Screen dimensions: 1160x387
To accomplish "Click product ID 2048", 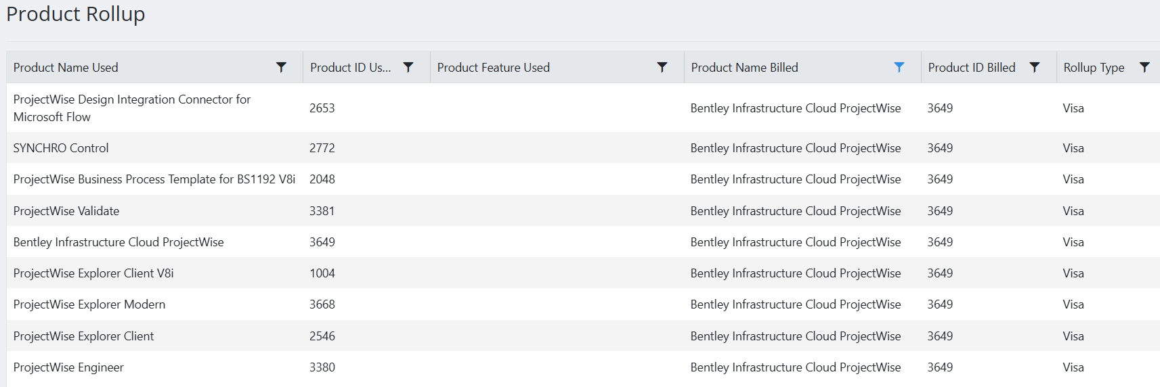I will pos(322,179).
